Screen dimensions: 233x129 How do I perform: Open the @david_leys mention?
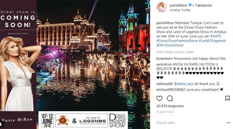tap(183, 84)
